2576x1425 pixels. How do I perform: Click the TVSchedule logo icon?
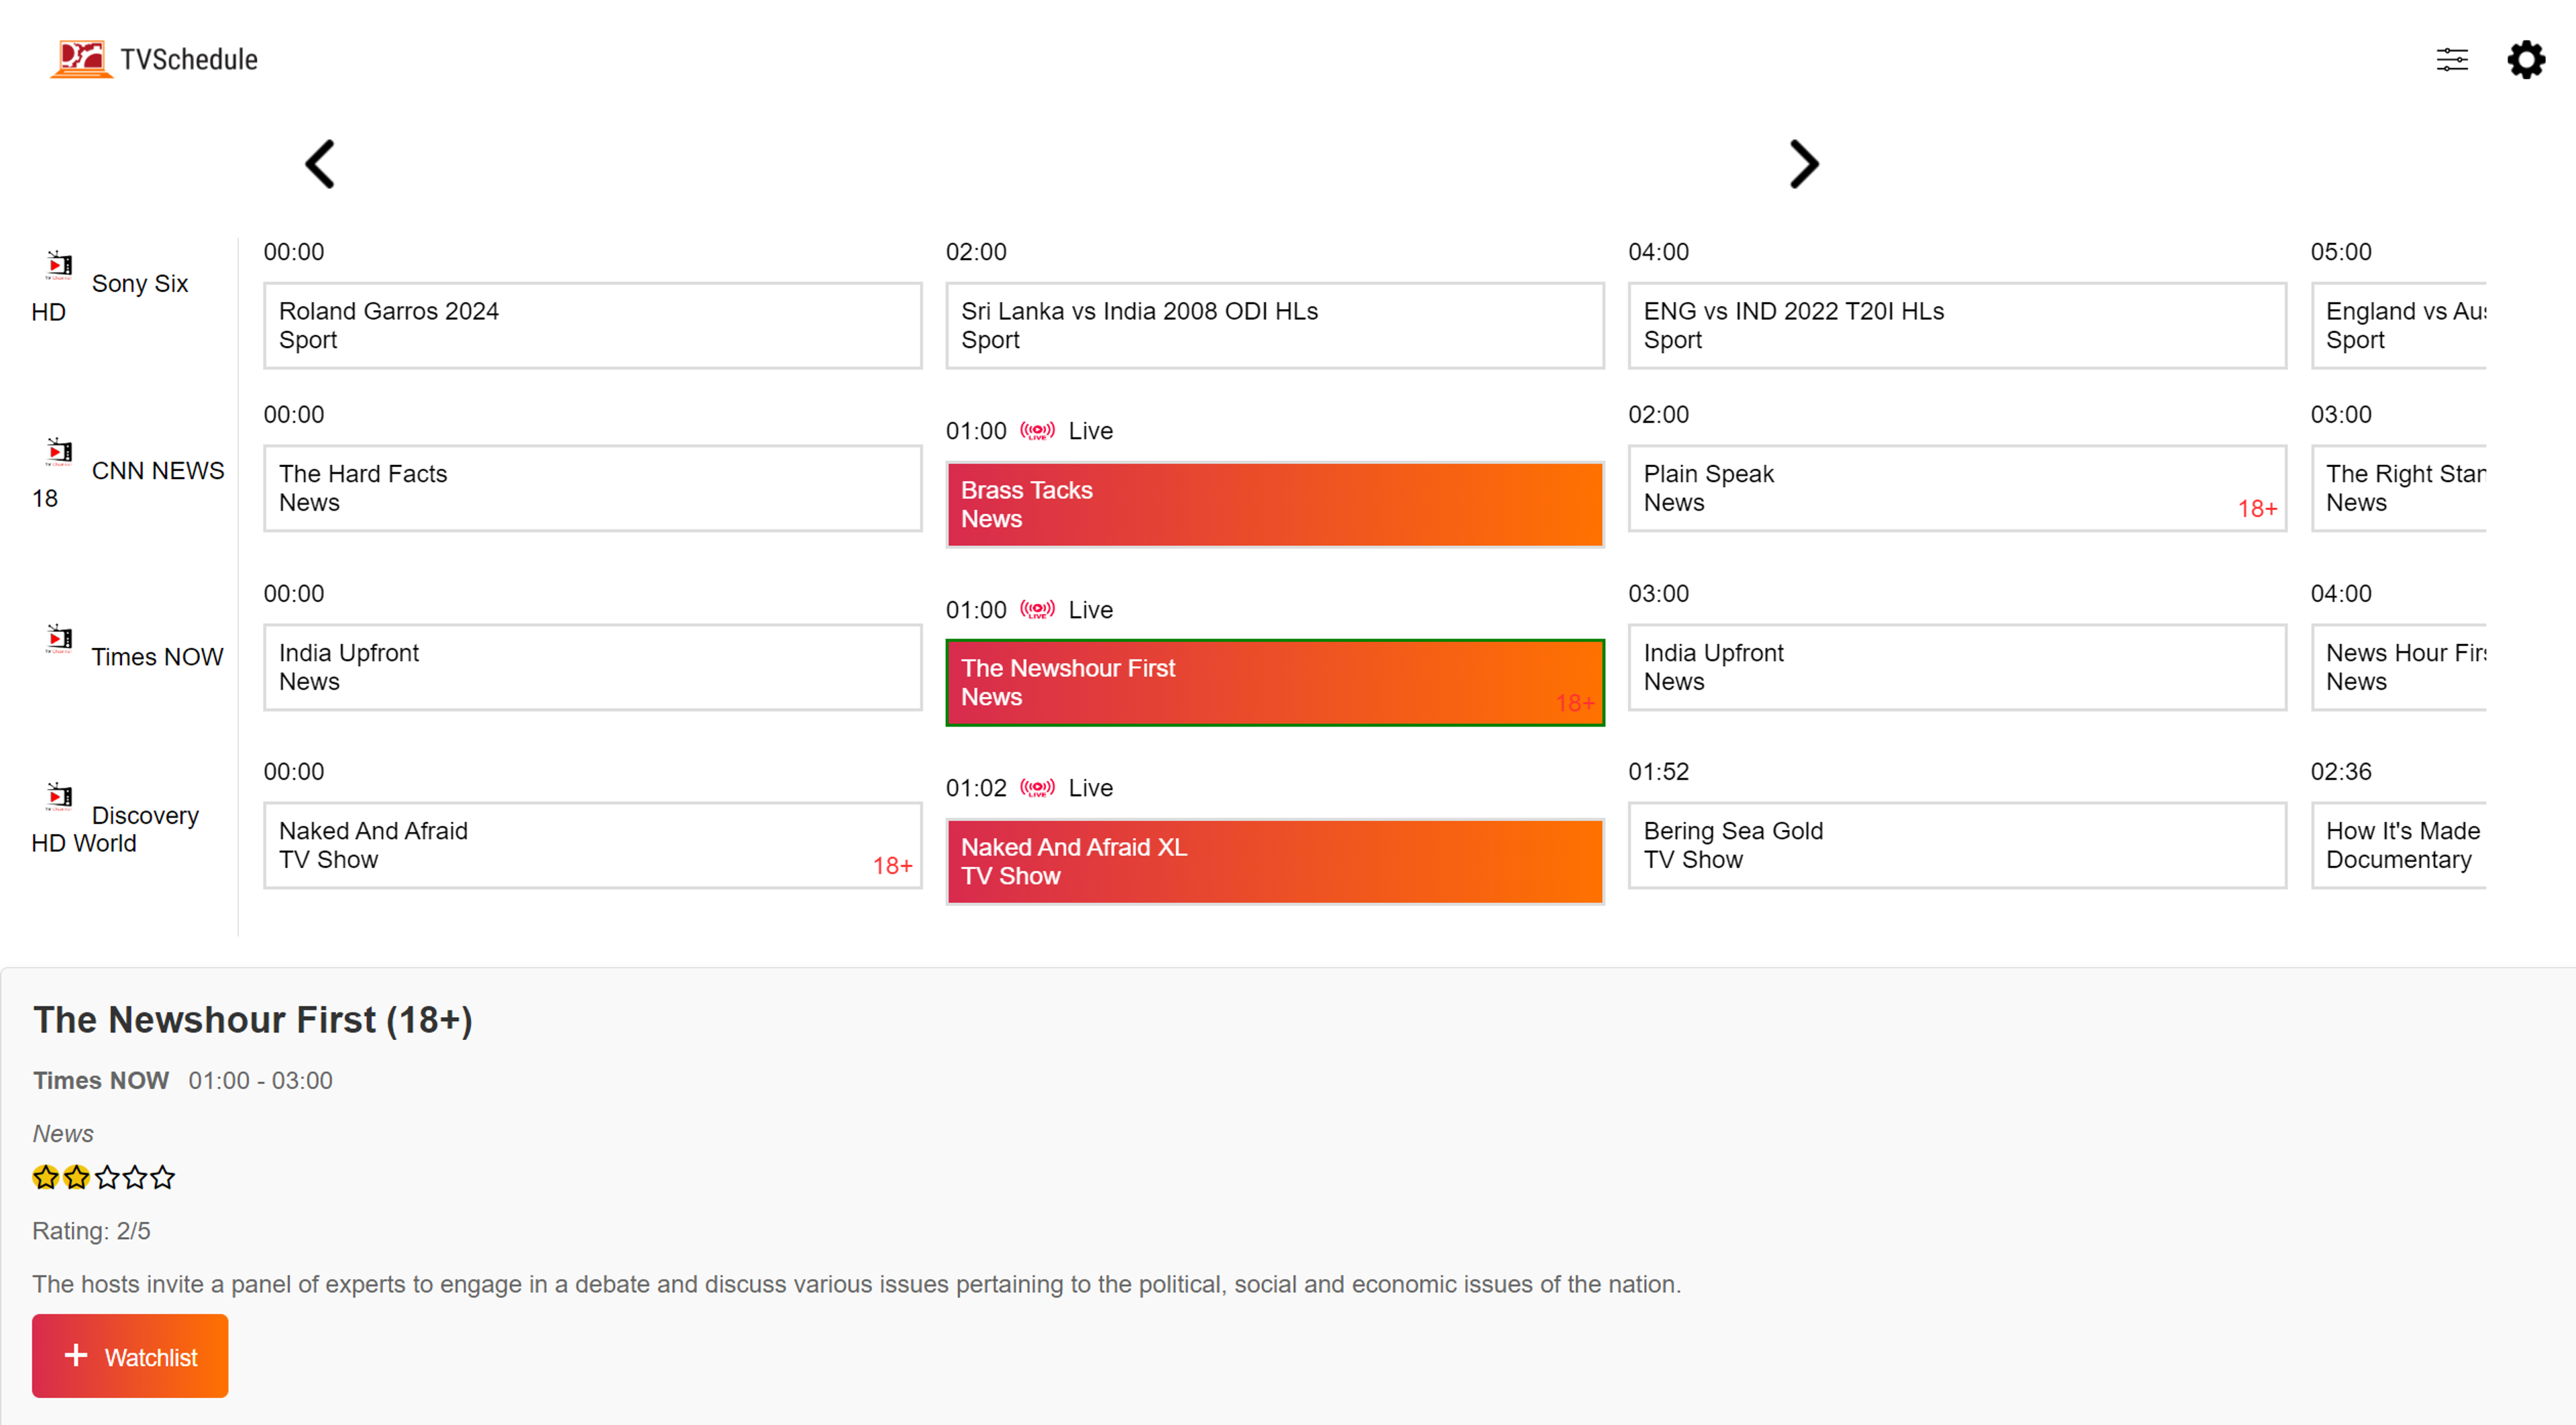[x=81, y=59]
